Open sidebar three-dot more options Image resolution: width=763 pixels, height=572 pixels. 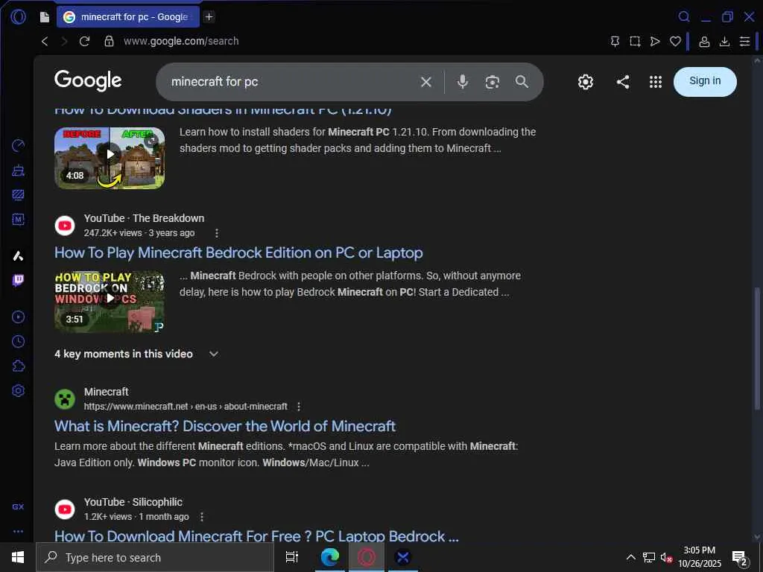click(18, 532)
